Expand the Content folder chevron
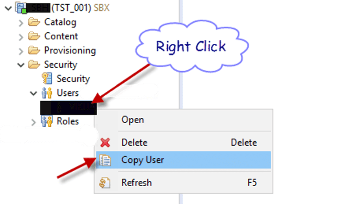 [21, 37]
